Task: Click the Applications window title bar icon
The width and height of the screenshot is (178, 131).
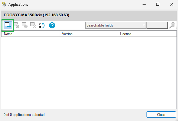Action: [4, 4]
